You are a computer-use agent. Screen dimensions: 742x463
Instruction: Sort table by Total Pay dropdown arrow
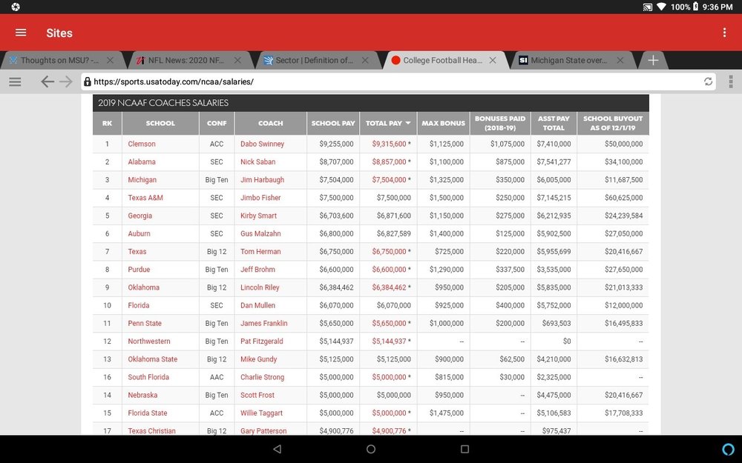coord(408,123)
